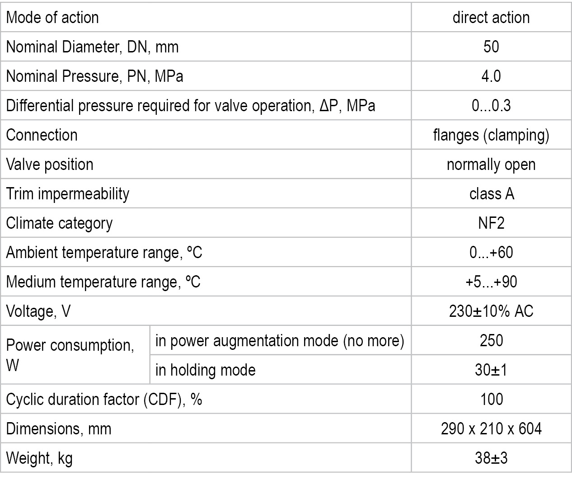Screen dimensions: 572x480
Task: Select the 'Connection' row label
Action: pyautogui.click(x=42, y=135)
